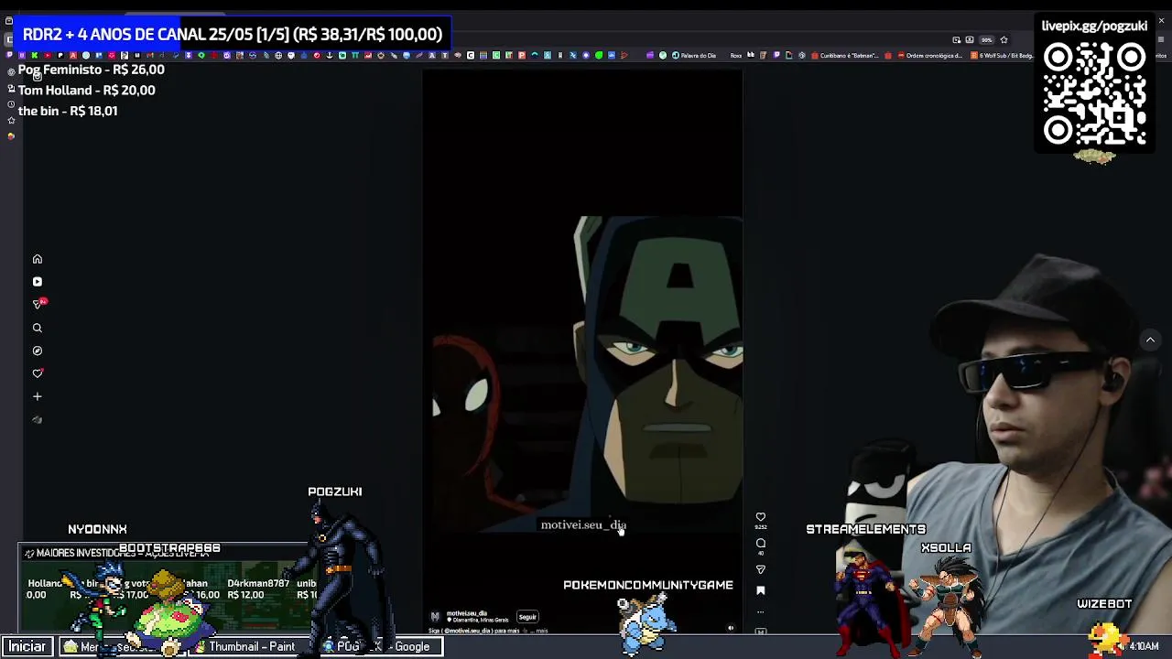
Task: Open 'Curitibano é "Batman"...' bookmark
Action: tap(843, 55)
